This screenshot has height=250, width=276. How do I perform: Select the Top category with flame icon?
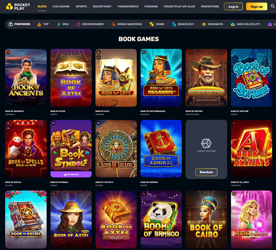(43, 24)
